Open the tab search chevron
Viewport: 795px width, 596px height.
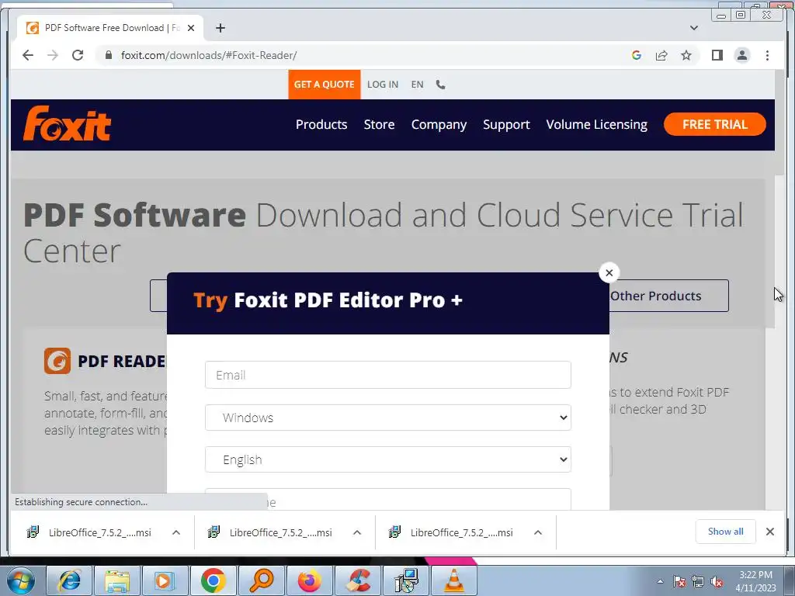[x=694, y=28]
